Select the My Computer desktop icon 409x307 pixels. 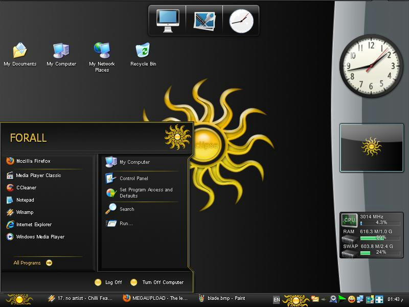(61, 55)
